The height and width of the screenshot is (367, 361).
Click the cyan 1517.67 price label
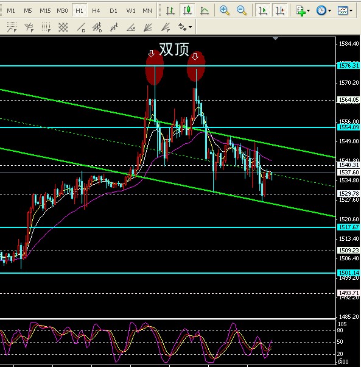point(348,227)
